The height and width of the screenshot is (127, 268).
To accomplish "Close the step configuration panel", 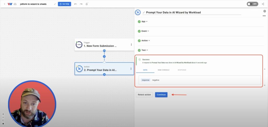I will [265, 11].
